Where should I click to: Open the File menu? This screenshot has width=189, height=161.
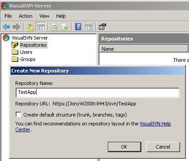[x=8, y=16]
